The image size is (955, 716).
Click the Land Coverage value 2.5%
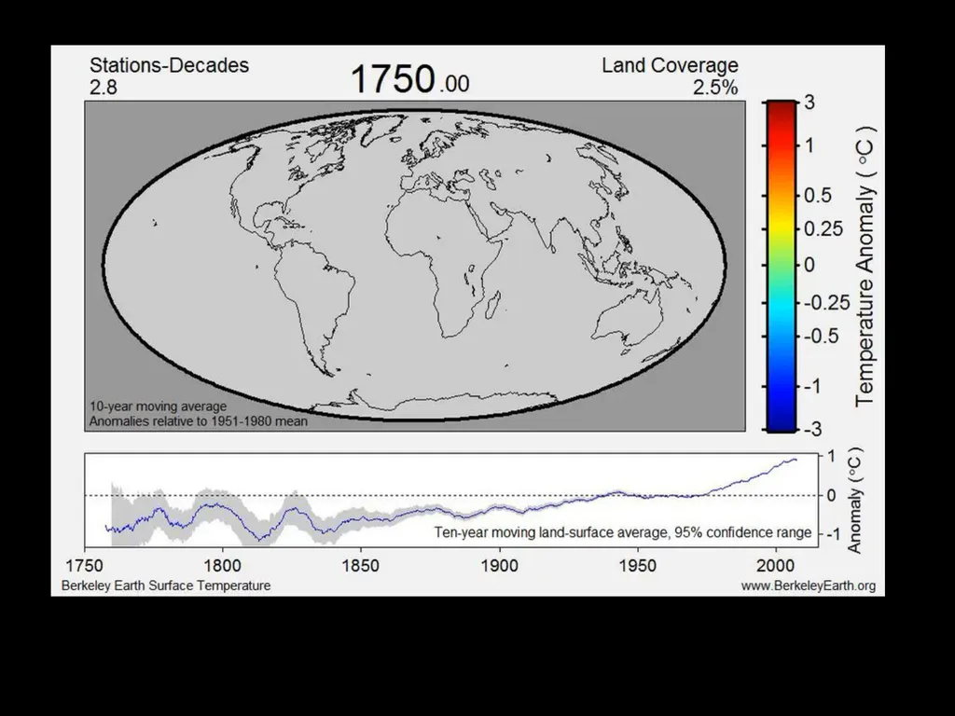[715, 88]
